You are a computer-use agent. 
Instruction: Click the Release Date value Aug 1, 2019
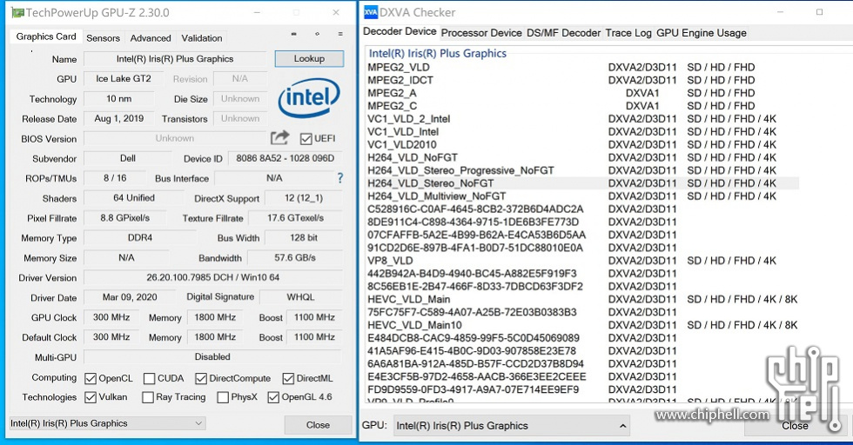click(x=118, y=118)
